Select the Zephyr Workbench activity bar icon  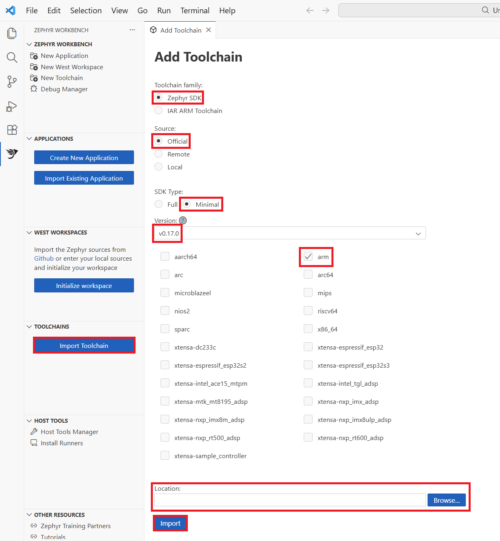click(x=12, y=154)
